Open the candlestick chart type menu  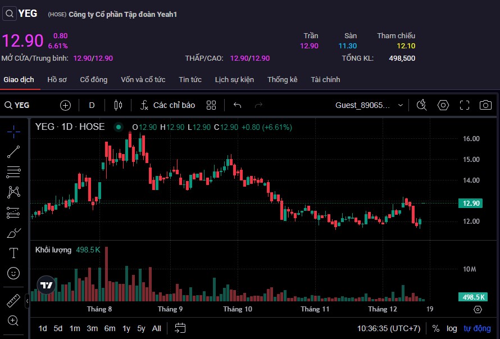point(118,105)
